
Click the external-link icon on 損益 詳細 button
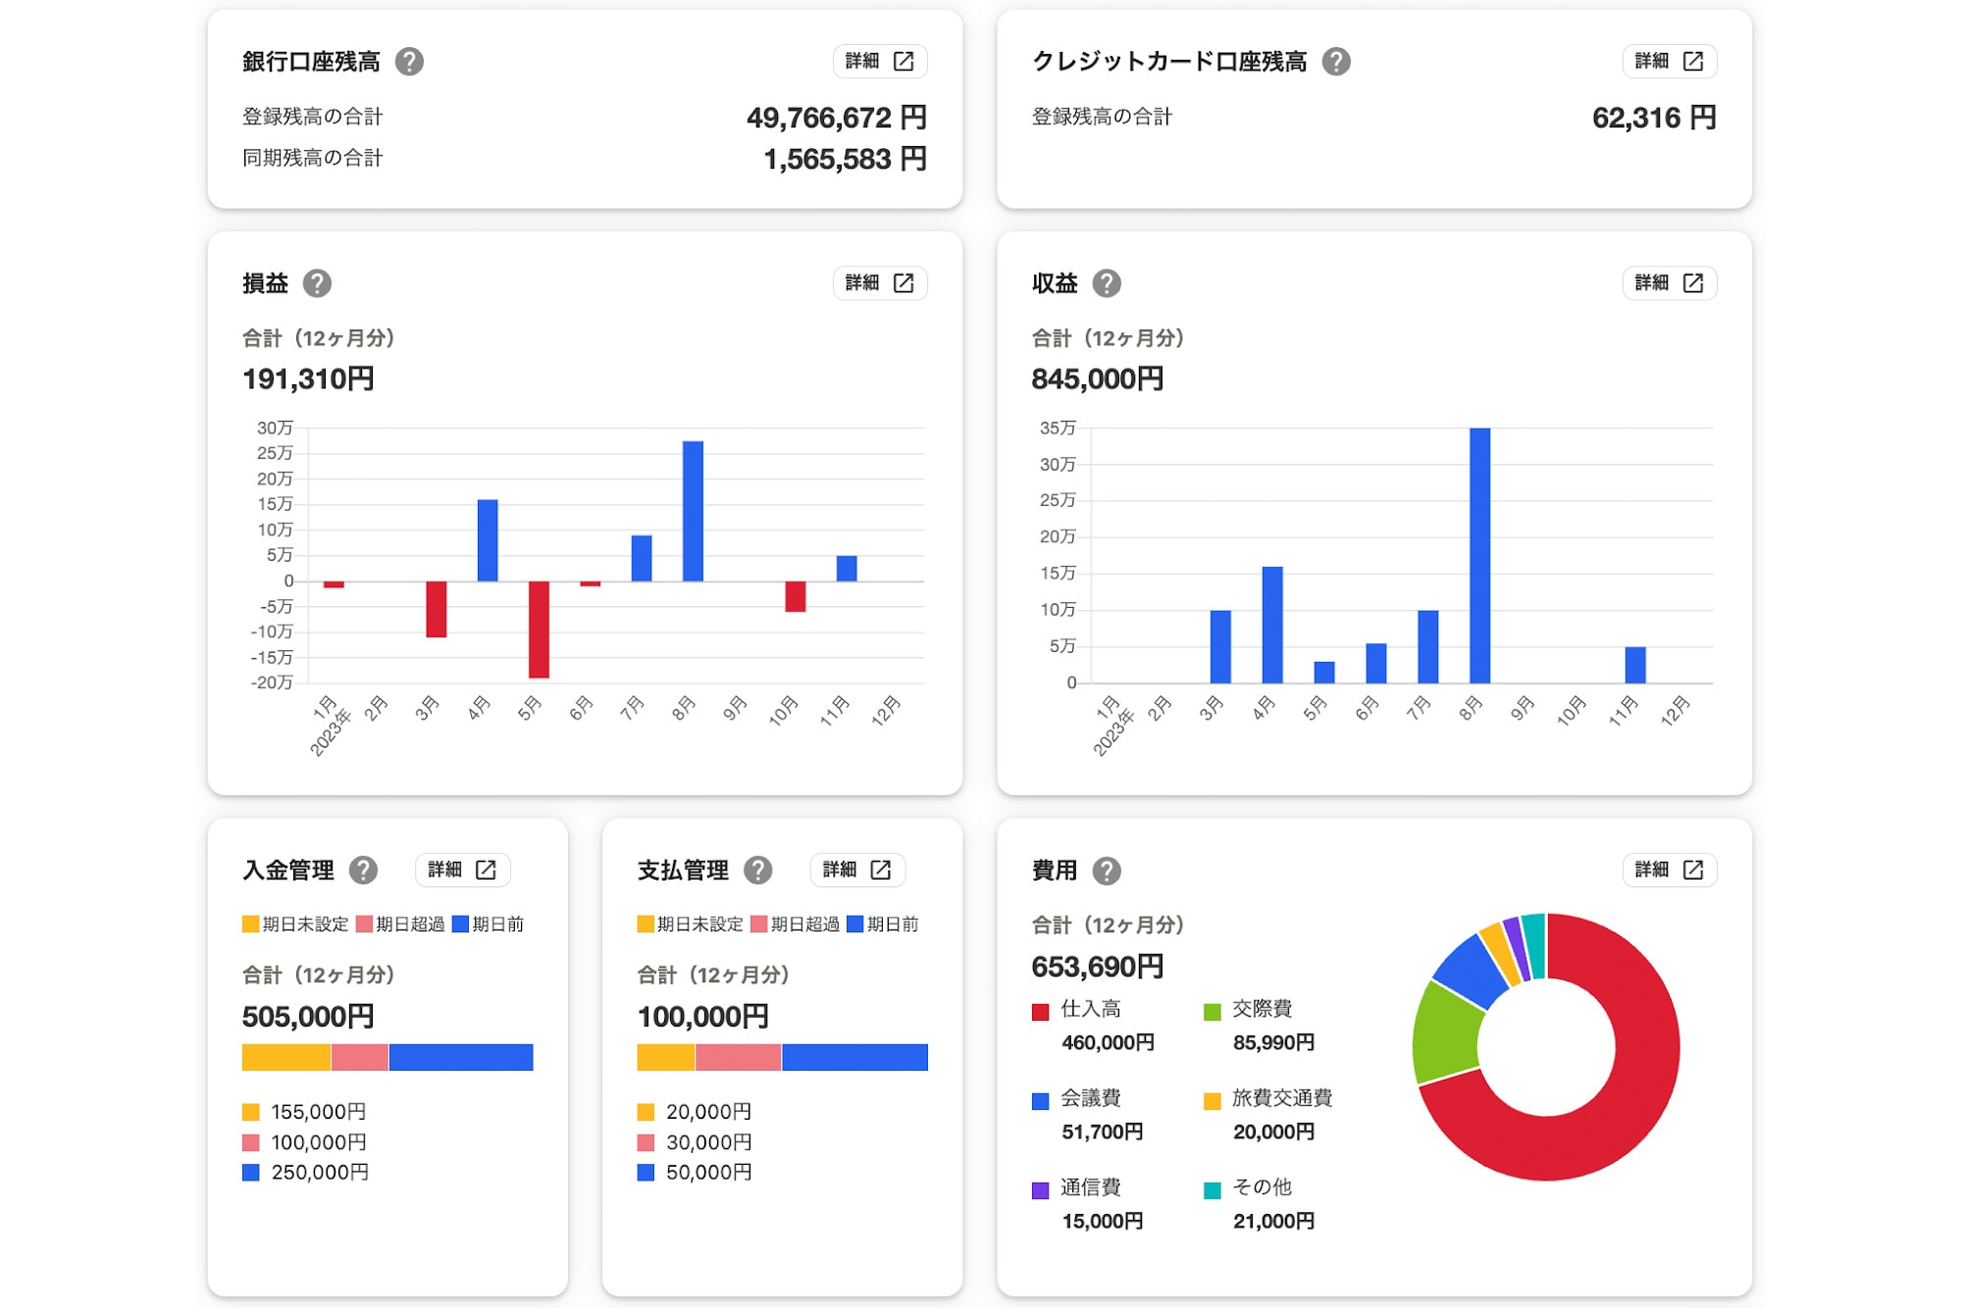[x=904, y=282]
